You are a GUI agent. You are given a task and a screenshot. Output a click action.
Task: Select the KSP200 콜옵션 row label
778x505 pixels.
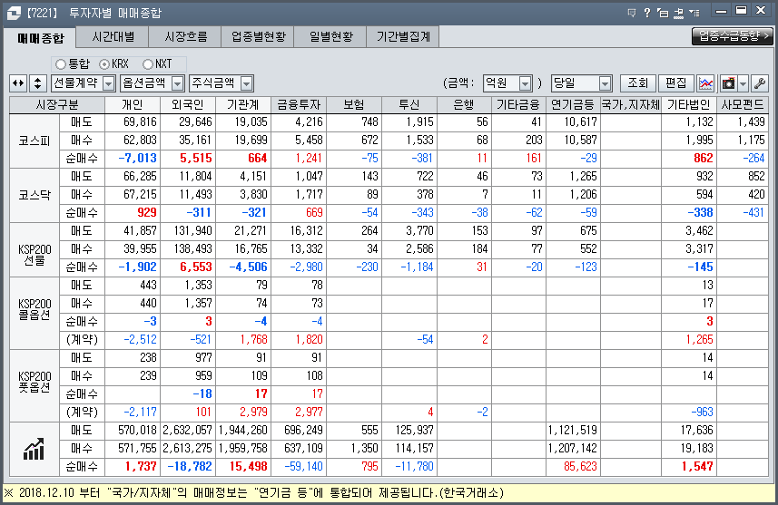pos(34,313)
